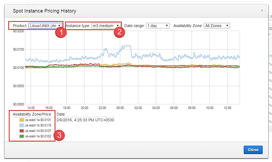Viewport: 272px width, 162px height.
Task: Click the red number 1 annotation badge
Action: click(61, 33)
